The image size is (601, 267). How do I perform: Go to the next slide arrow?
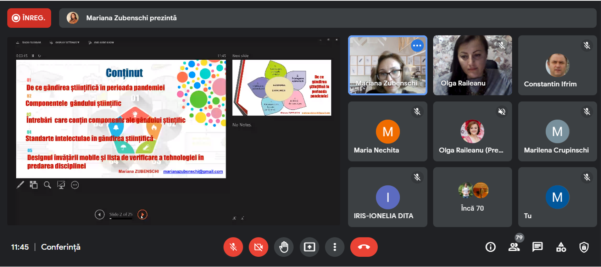tap(142, 214)
